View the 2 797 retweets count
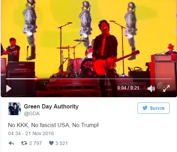The width and height of the screenshot is (177, 152). coord(35,143)
